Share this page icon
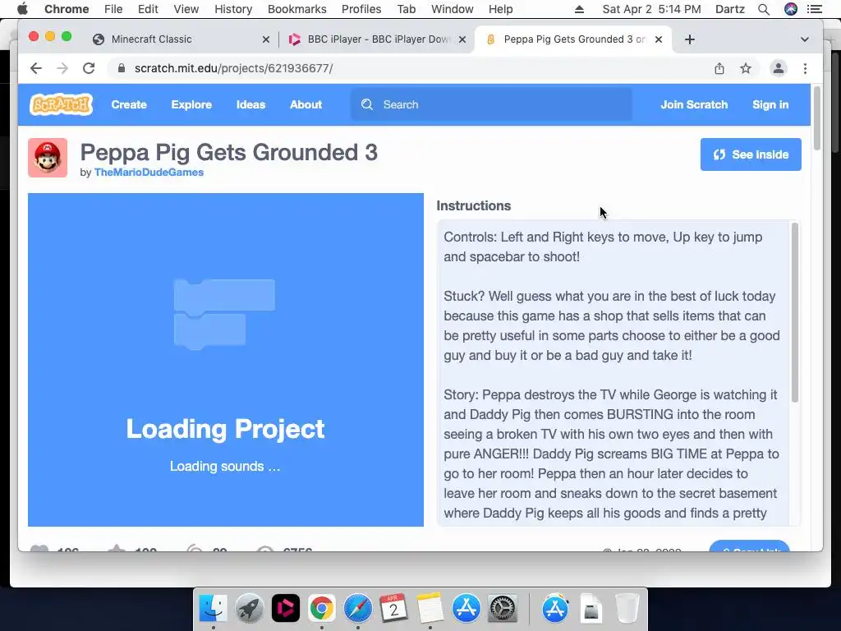Image resolution: width=841 pixels, height=631 pixels. [x=719, y=68]
